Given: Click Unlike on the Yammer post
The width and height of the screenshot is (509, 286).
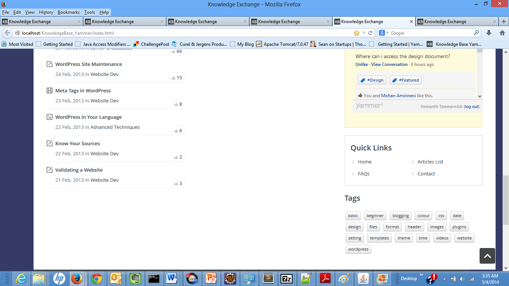Looking at the screenshot, I should 362,64.
